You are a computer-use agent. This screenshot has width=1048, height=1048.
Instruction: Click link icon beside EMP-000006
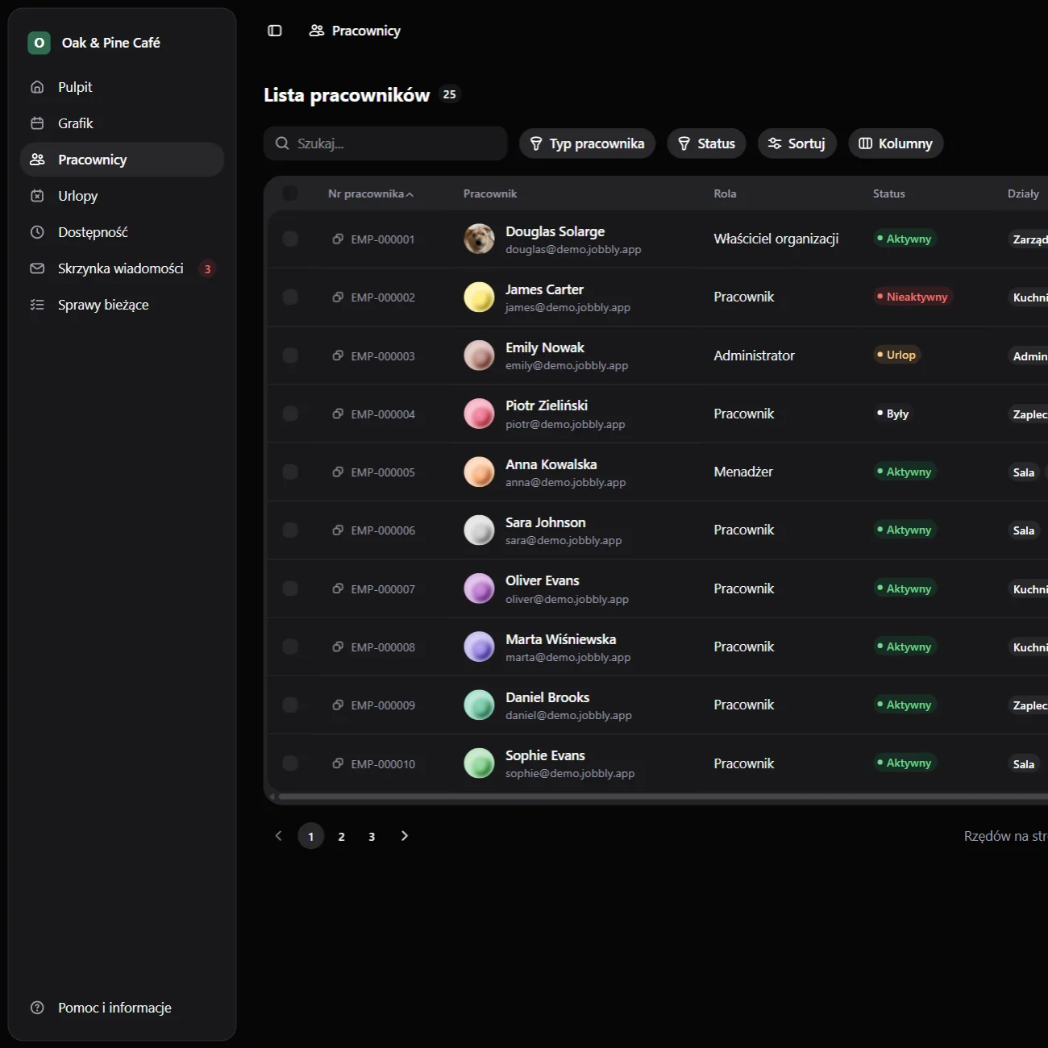click(x=338, y=530)
